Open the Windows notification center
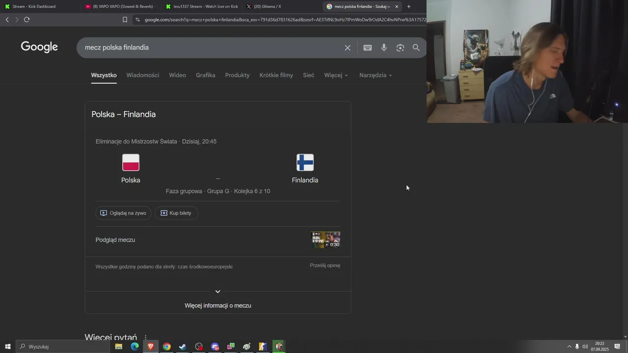628x353 pixels. pos(617,347)
